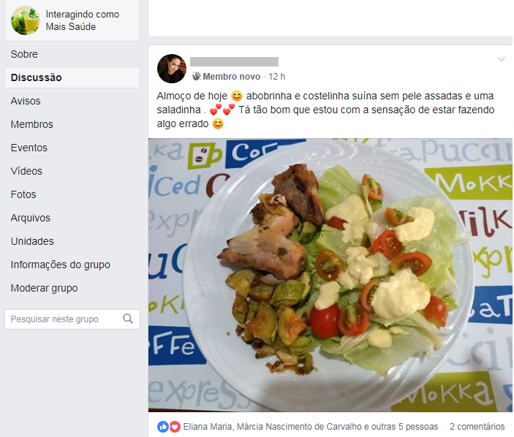Open the post author's profile picture
514x437 pixels.
pos(172,69)
